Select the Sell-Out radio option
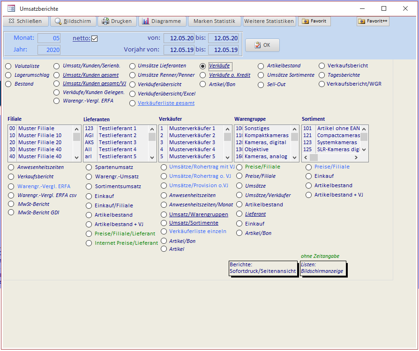The height and width of the screenshot is (351, 419). (x=261, y=85)
